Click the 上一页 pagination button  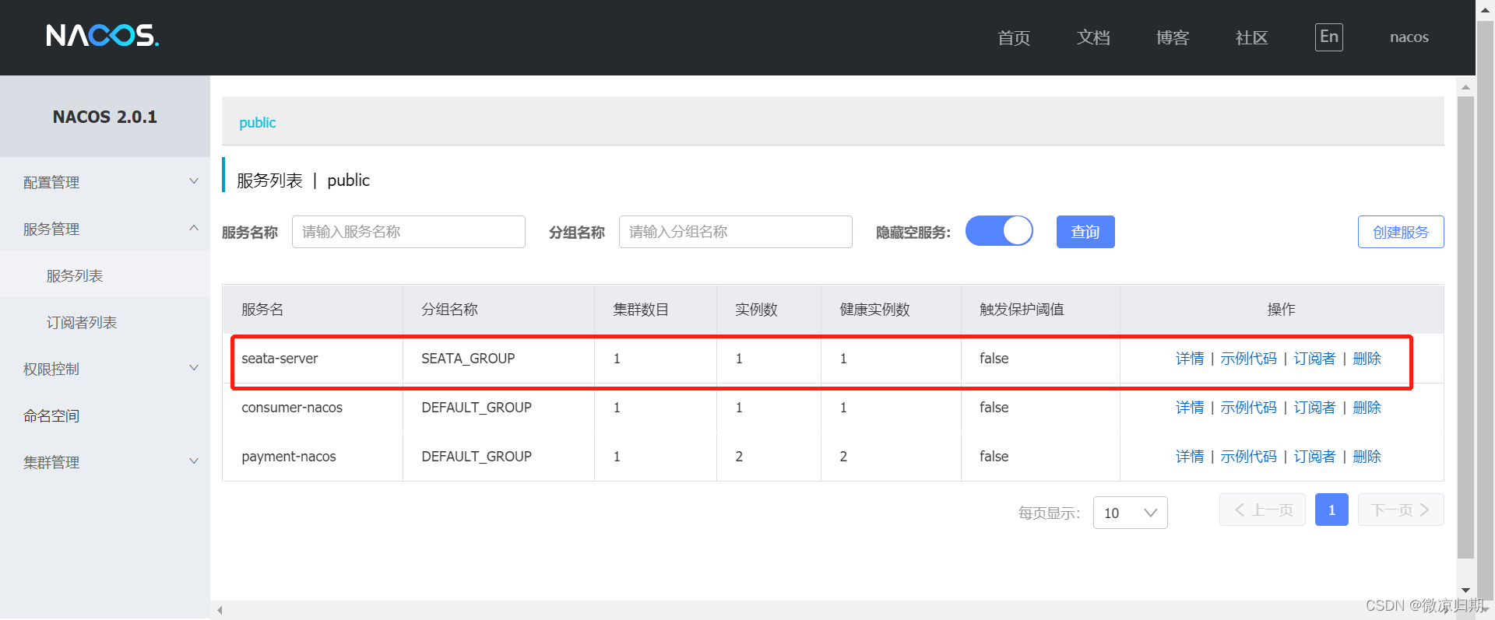click(1262, 510)
